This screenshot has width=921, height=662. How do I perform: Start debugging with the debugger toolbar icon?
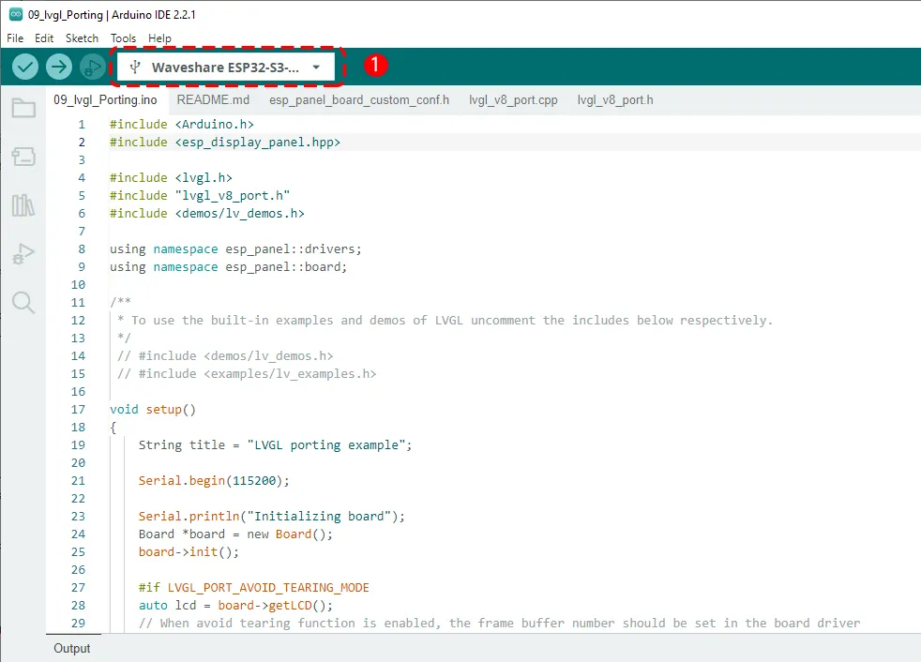point(92,67)
